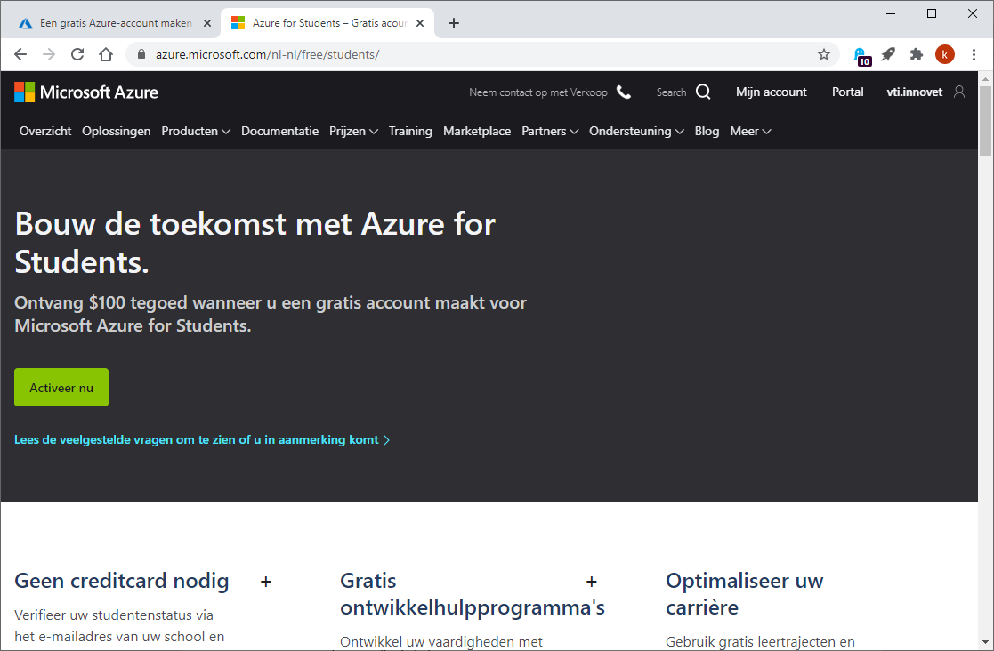Close the 'Een gratis Azure-account maken' tab
Image resolution: width=994 pixels, height=651 pixels.
(x=206, y=23)
